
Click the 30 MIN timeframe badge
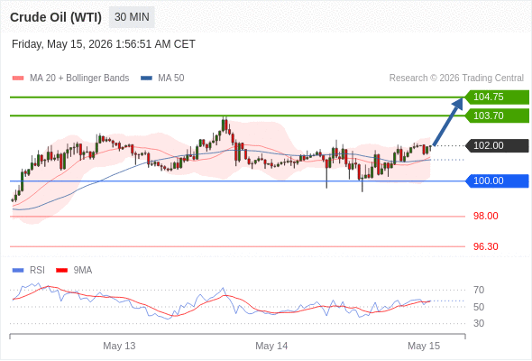coord(132,17)
